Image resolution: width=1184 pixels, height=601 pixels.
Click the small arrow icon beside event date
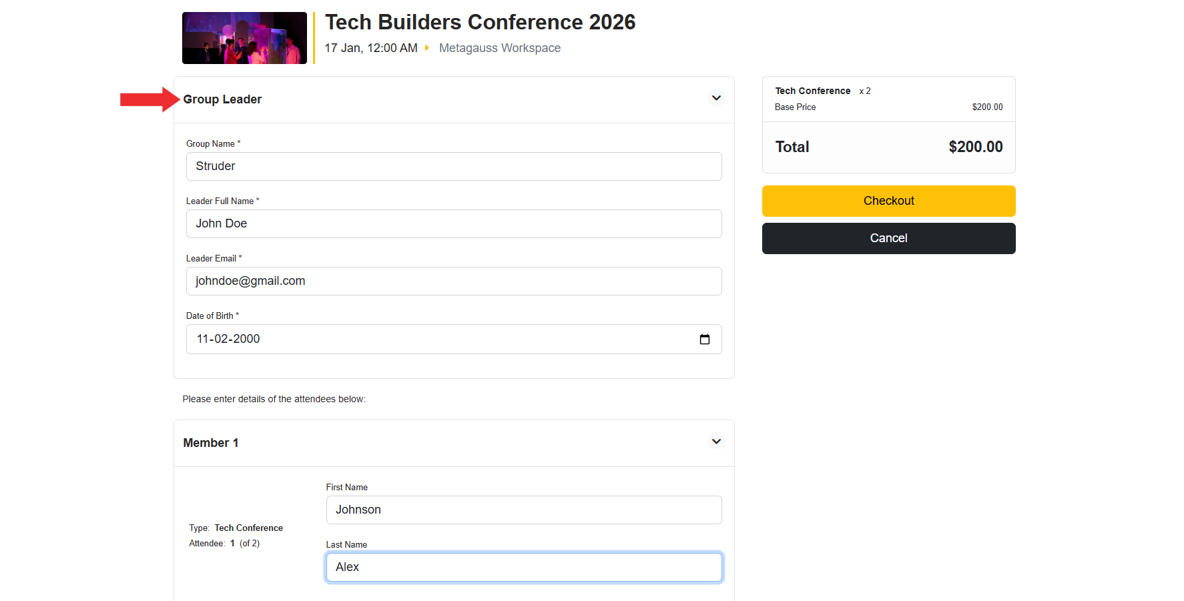[x=426, y=48]
